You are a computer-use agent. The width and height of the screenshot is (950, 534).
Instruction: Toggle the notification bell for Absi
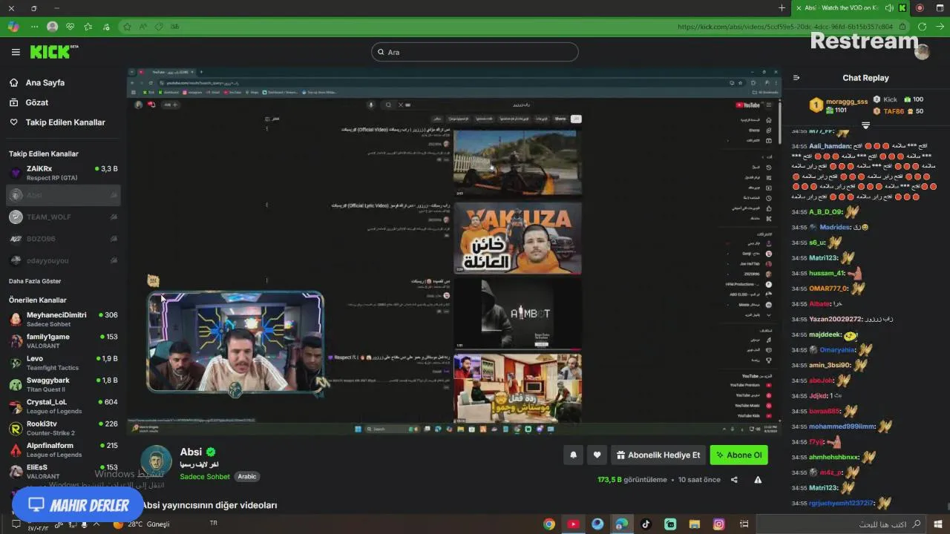coord(573,455)
